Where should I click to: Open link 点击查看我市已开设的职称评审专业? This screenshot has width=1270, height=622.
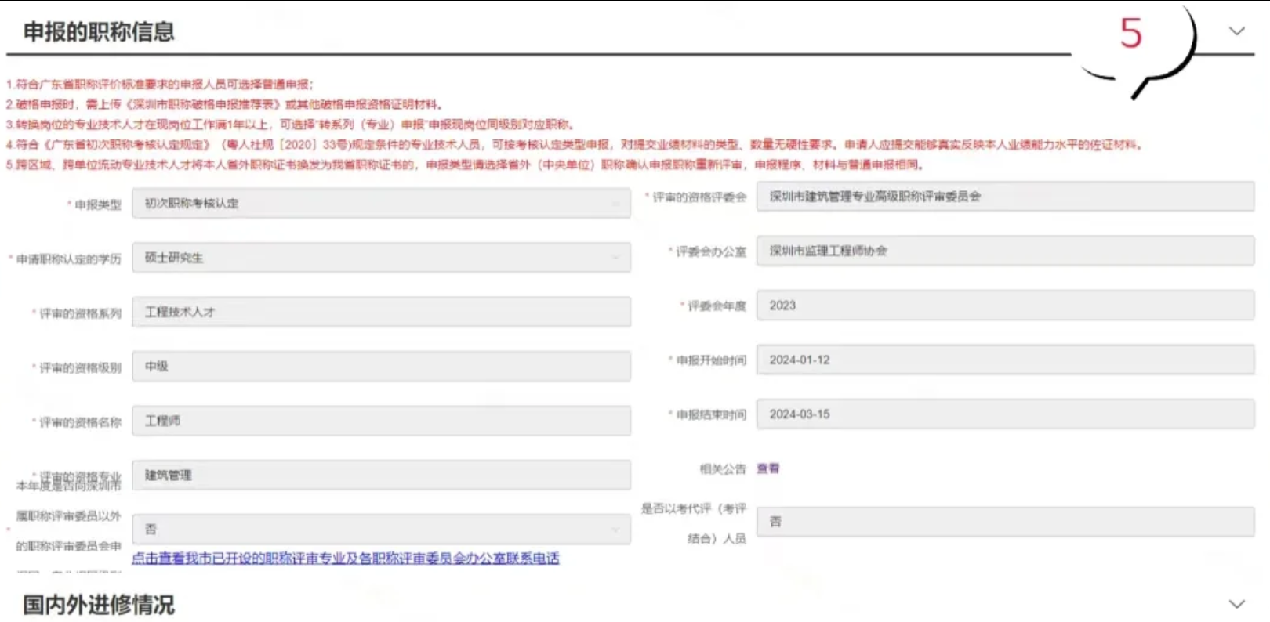(345, 559)
